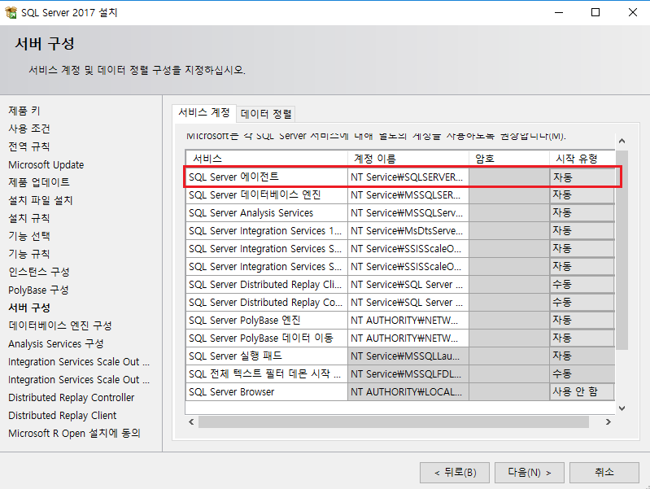Select SQL Server Distributed Replay Co... service name
This screenshot has width=650, height=489.
tap(265, 303)
